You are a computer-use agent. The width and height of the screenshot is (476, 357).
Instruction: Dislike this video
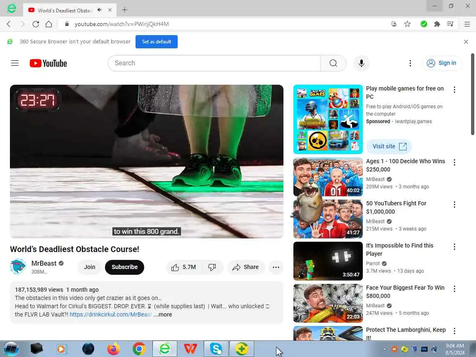tap(212, 267)
